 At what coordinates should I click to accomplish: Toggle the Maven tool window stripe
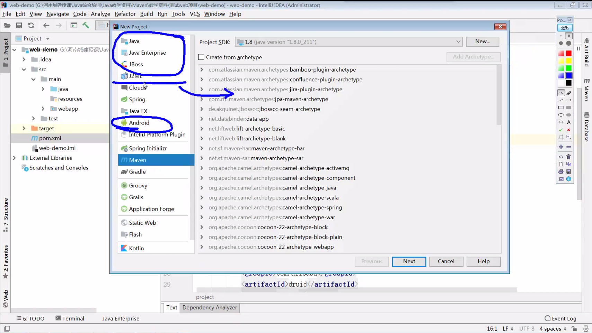pos(586,90)
